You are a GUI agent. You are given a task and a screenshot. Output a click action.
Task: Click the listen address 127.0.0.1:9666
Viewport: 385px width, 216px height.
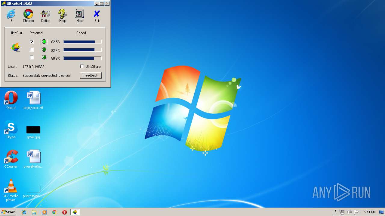click(x=33, y=67)
